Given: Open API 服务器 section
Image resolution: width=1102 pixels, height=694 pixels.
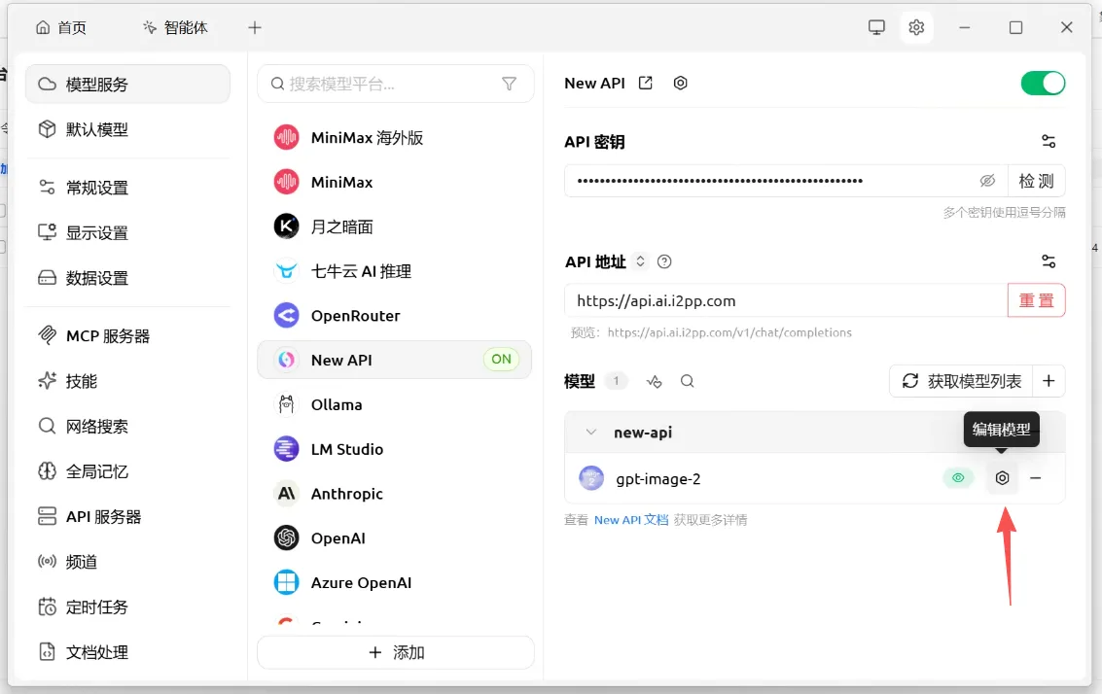Looking at the screenshot, I should (128, 516).
